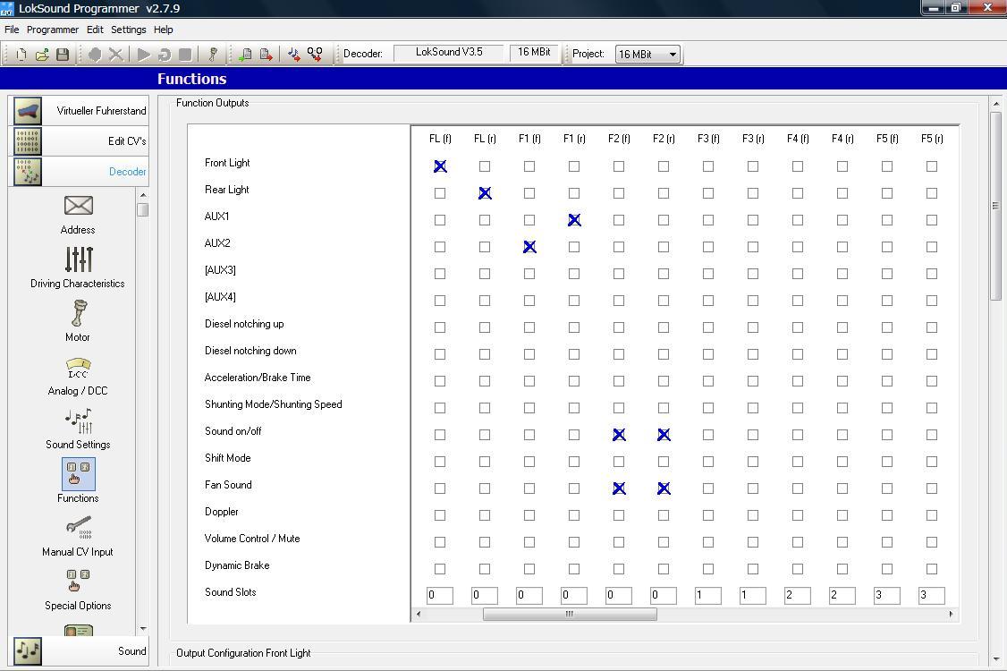The image size is (1007, 671).
Task: Check Diesel notching up for F3 (r)
Action: pyautogui.click(x=753, y=327)
